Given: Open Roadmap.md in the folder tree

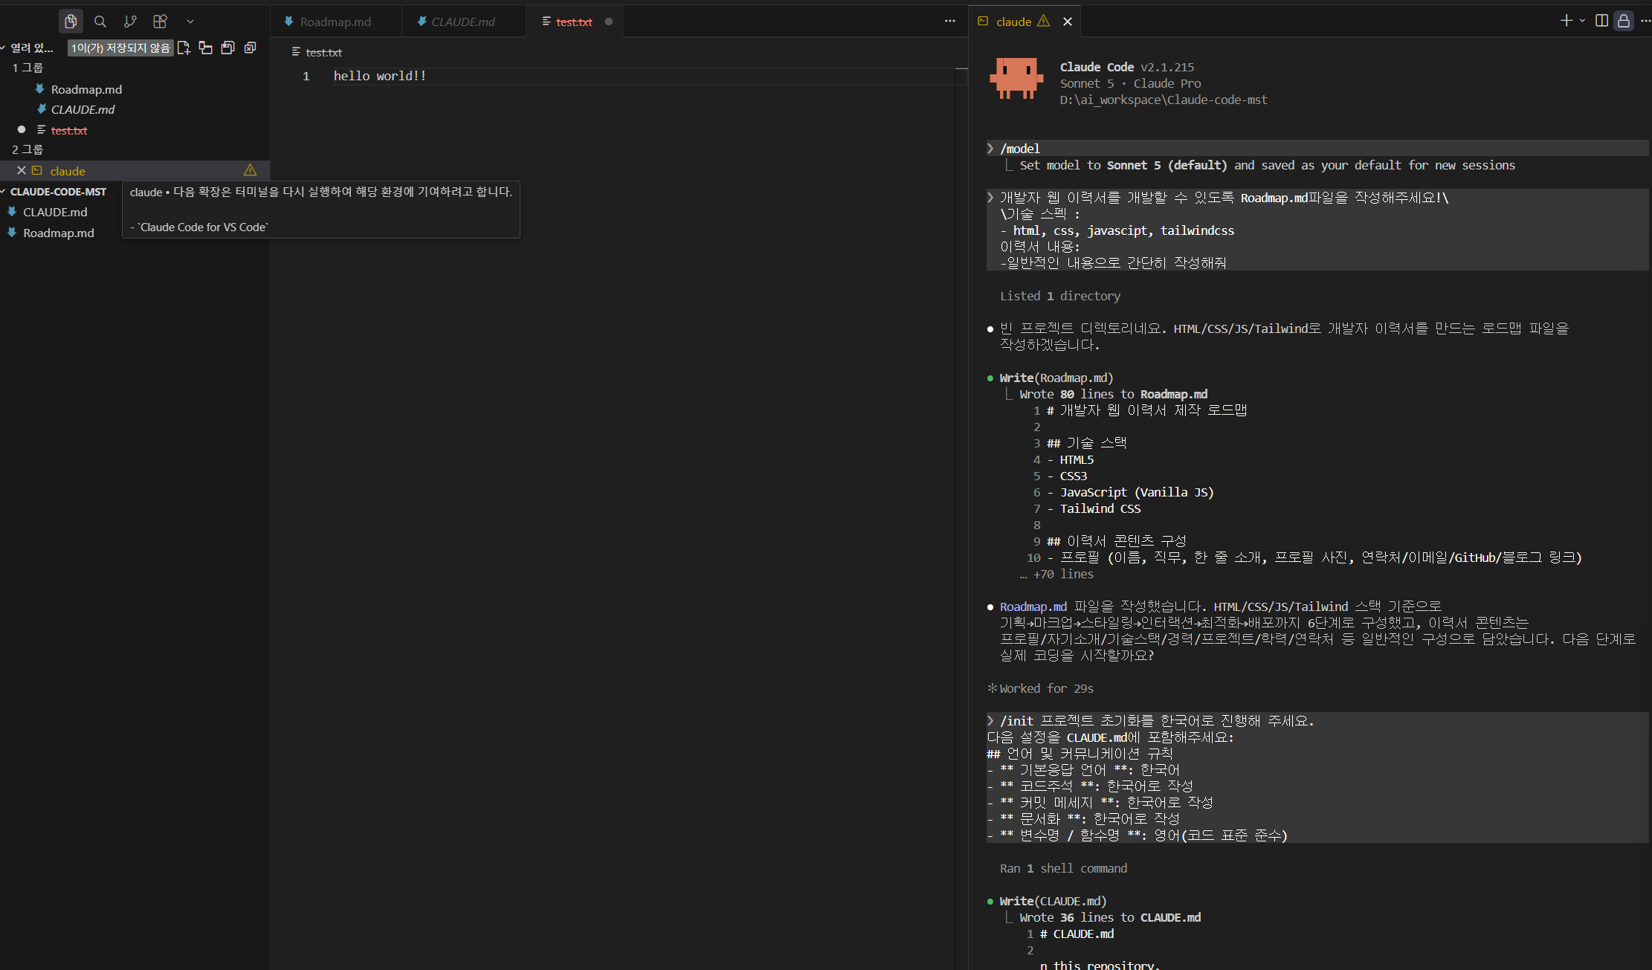Looking at the screenshot, I should [x=59, y=233].
